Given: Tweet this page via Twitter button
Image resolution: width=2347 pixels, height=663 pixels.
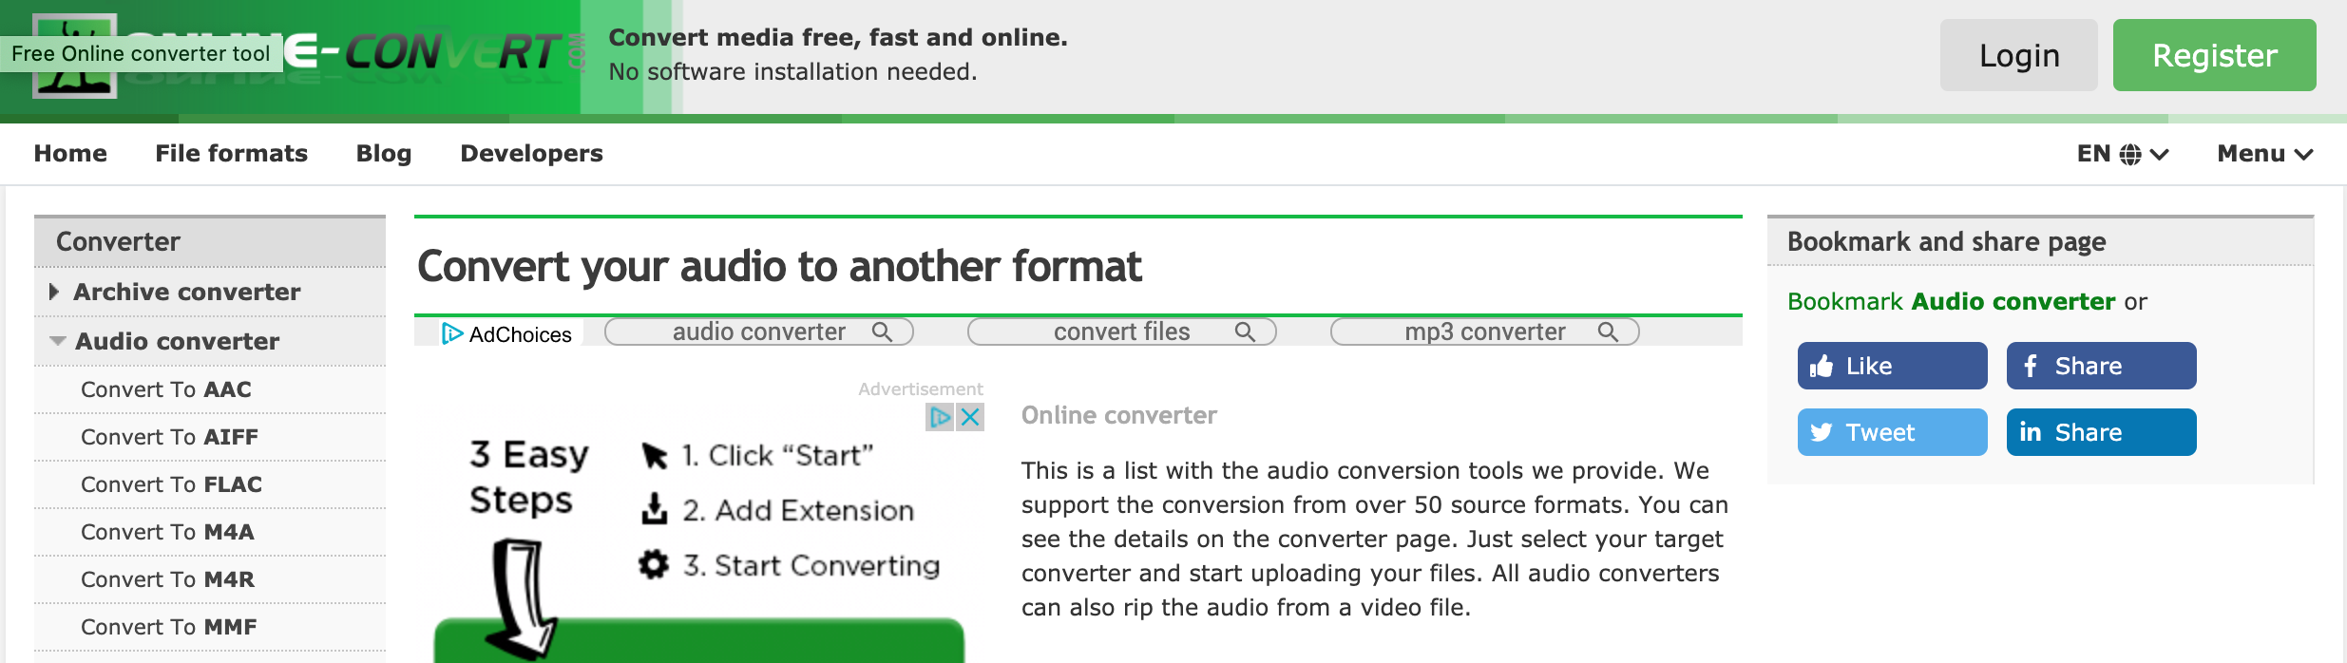Looking at the screenshot, I should click(x=1891, y=432).
